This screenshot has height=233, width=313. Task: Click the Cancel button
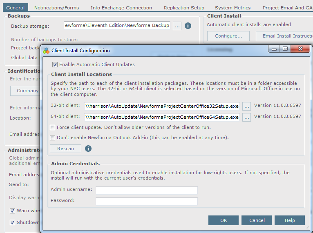coord(257,220)
